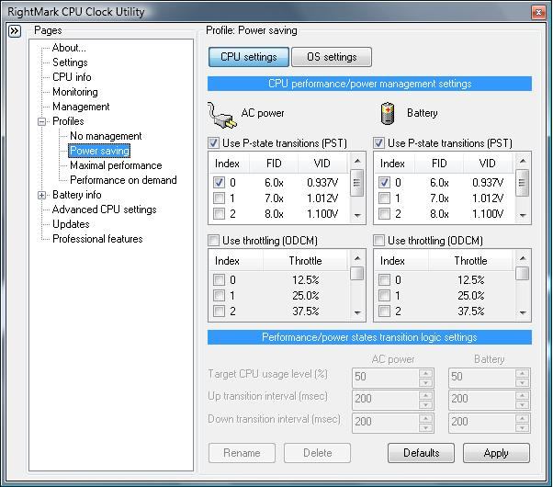Click Battery throttle list scrollbar thumb
This screenshot has height=487, width=553.
[x=523, y=273]
